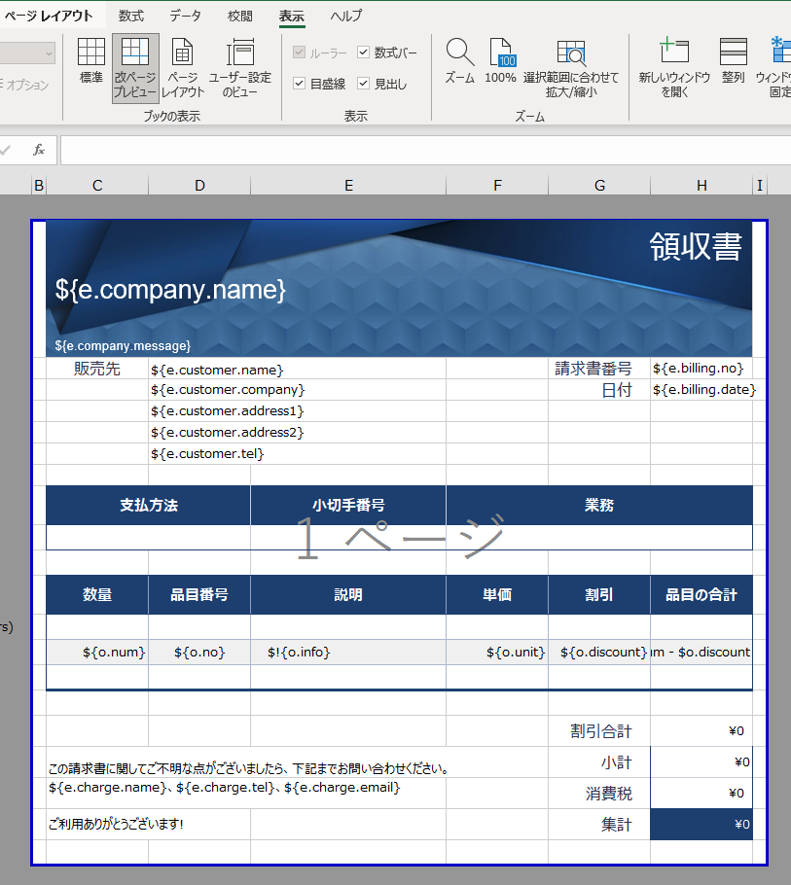
Task: Select the 販売先 cell
Action: click(x=97, y=369)
